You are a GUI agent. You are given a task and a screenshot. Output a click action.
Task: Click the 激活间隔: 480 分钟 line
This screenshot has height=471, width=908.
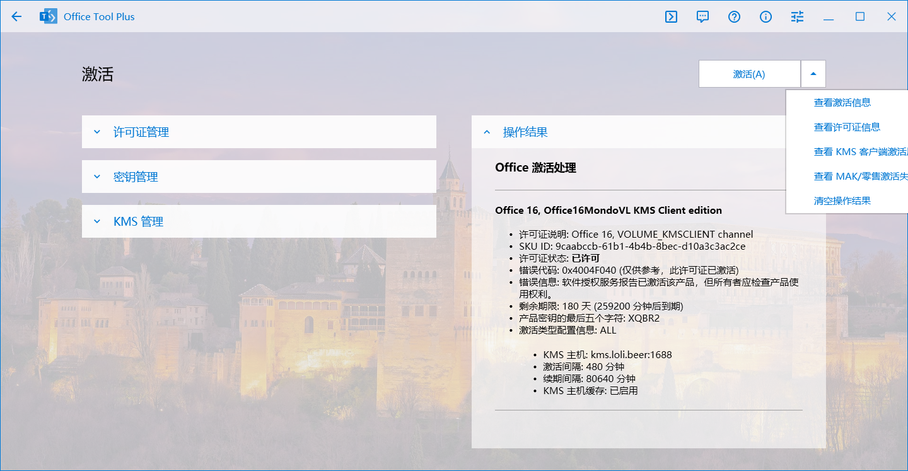[x=583, y=367]
